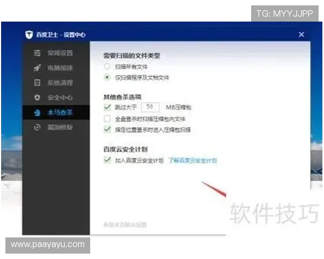Open the 了解百度云安全计划 link
Screen dimensions: 324x259
[x=193, y=160]
